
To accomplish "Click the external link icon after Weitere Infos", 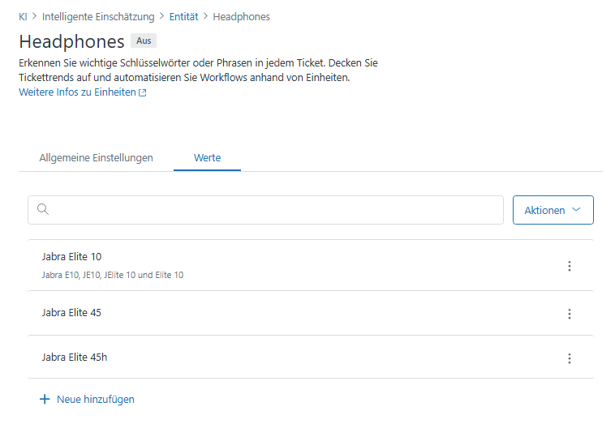I will tap(143, 93).
